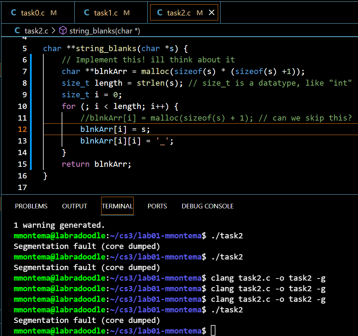
Task: Click the terminal cursor at the last prompt
Action: [213, 331]
